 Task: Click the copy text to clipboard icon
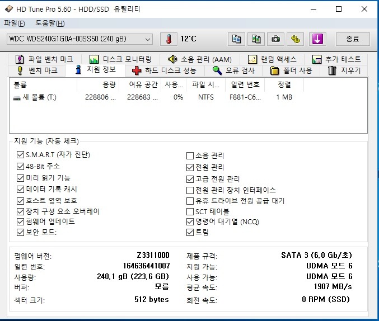(237, 39)
